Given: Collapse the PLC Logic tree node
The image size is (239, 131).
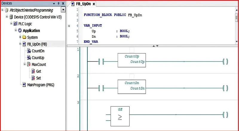Looking at the screenshot, I should pyautogui.click(x=11, y=23).
